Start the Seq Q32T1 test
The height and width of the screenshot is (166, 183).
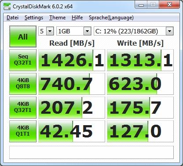pyautogui.click(x=23, y=60)
